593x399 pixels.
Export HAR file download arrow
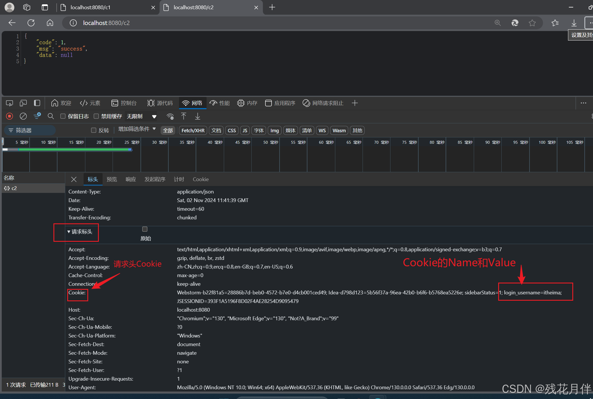pyautogui.click(x=198, y=116)
